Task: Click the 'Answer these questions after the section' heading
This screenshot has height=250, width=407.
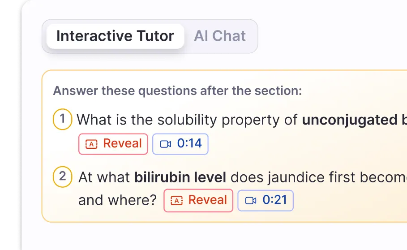Action: coord(177,91)
